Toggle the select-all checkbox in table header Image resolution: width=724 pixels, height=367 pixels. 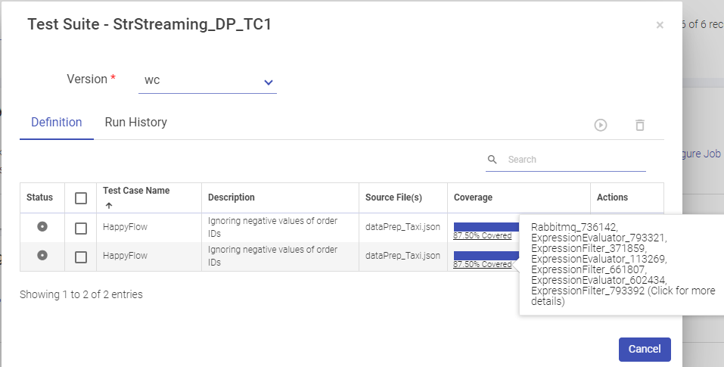(x=81, y=198)
